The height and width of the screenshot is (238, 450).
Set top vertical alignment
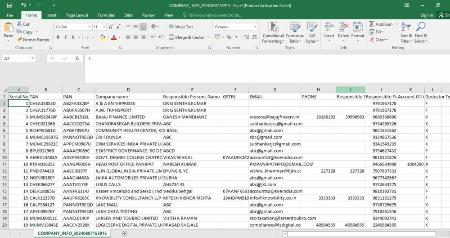click(128, 26)
